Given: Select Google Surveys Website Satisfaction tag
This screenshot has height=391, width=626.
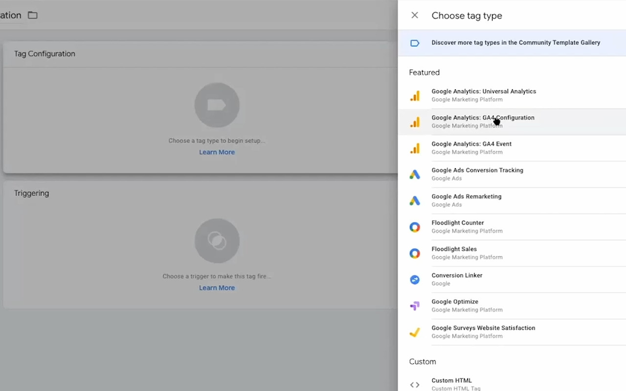Looking at the screenshot, I should tap(512, 332).
